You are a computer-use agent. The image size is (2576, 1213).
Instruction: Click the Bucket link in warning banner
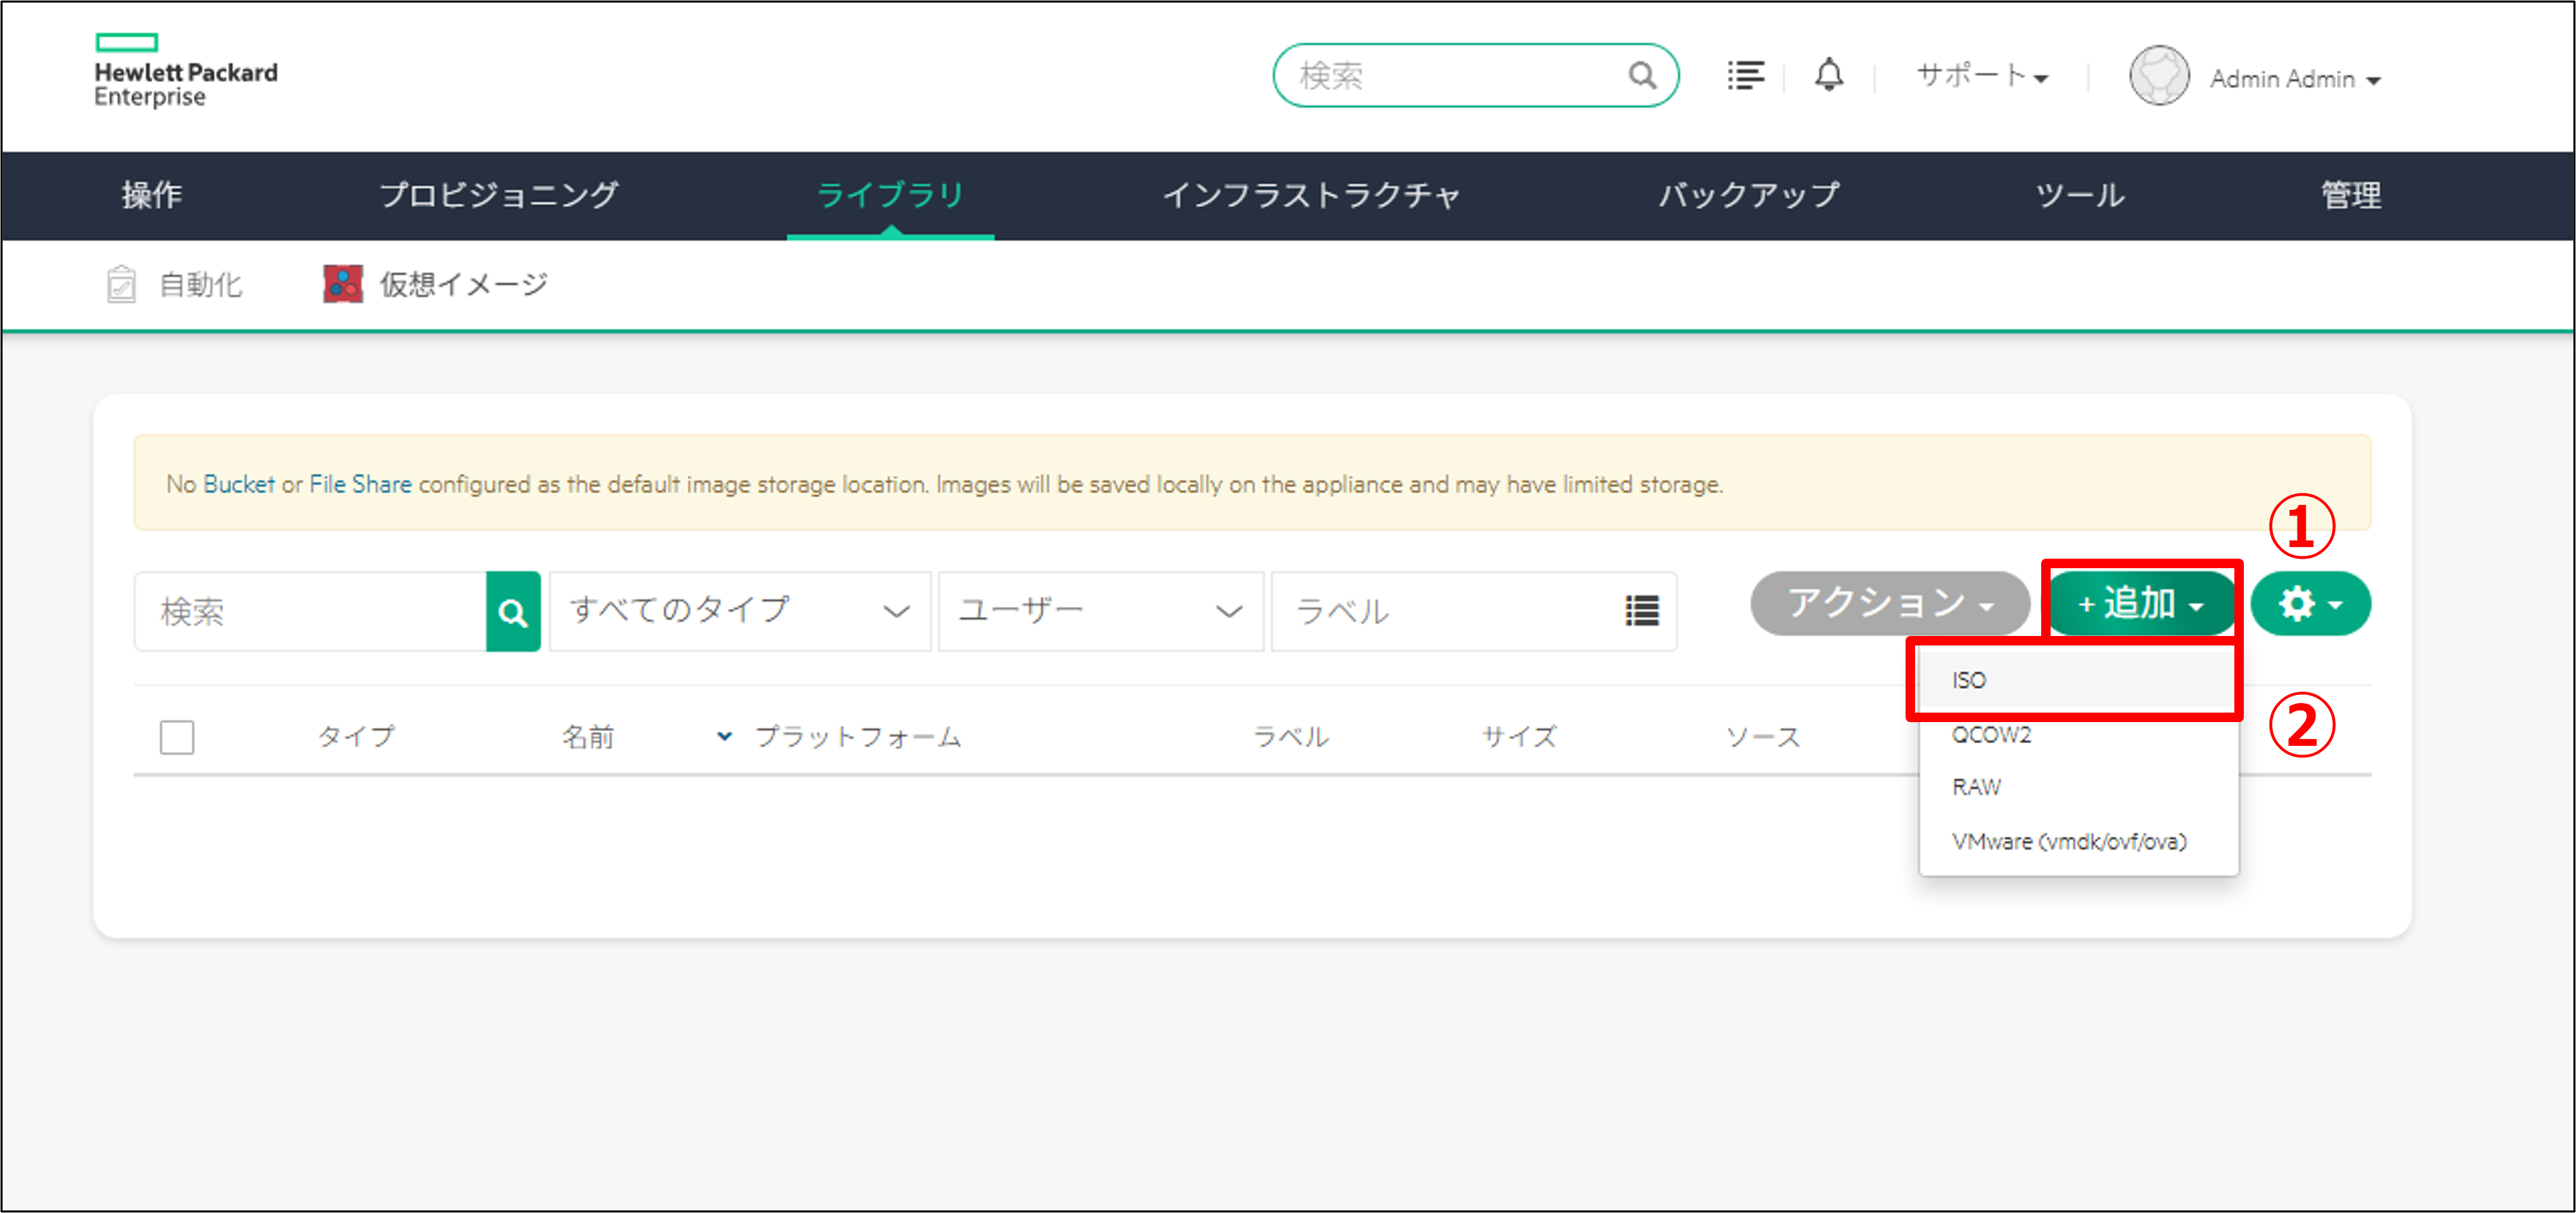click(238, 484)
